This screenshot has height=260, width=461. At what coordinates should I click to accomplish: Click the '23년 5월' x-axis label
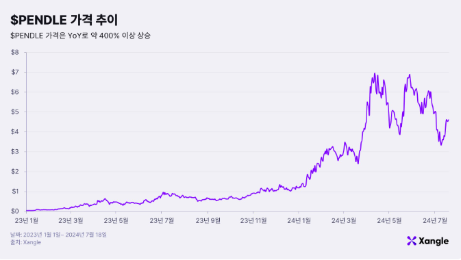[116, 220]
